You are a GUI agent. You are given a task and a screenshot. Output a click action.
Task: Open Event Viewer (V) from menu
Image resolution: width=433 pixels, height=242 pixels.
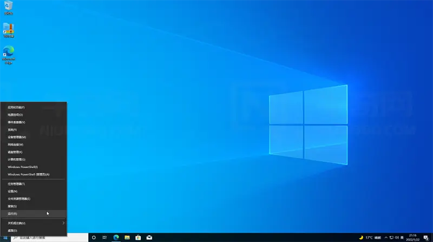point(34,122)
